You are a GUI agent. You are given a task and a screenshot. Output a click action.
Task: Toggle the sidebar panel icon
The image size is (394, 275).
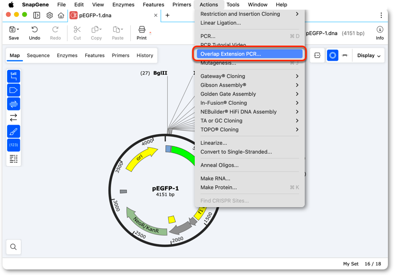tap(37, 15)
